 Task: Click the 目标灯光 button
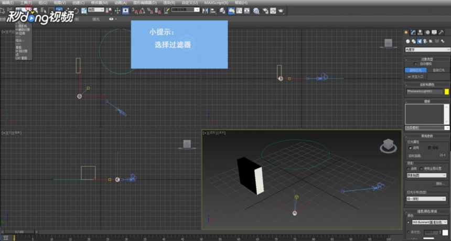click(x=416, y=70)
